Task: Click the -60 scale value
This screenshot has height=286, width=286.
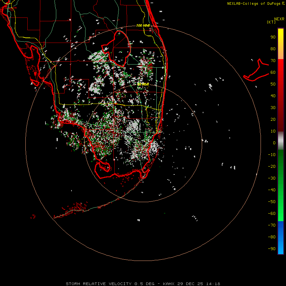Action: click(x=272, y=214)
